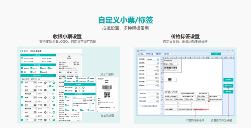Switch to the 打印机设置 tab
251x128 pixels.
click(149, 54)
